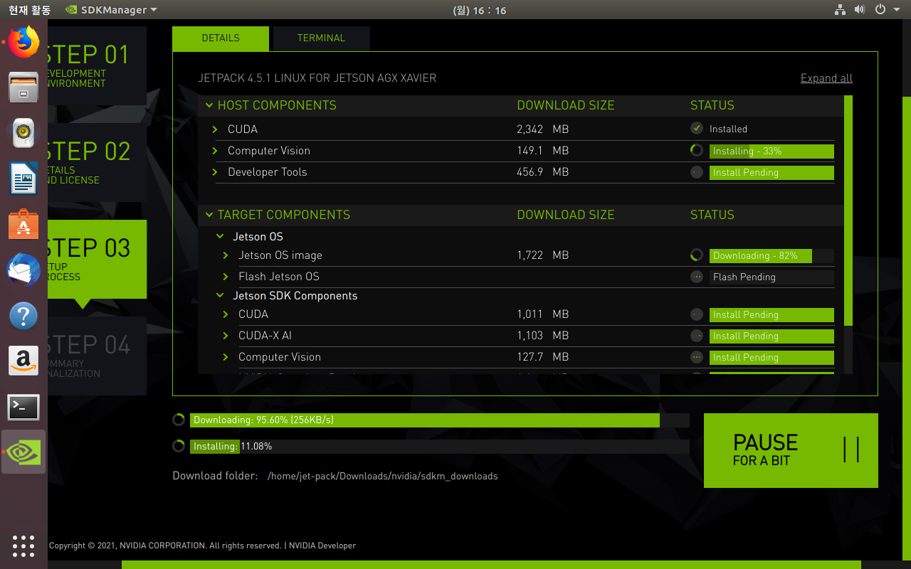Click the pending icon for CUDA-X AI row
Viewport: 911px width, 569px height.
point(697,336)
